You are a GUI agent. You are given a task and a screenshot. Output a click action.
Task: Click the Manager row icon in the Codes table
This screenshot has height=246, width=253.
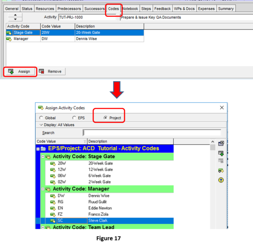(9, 39)
